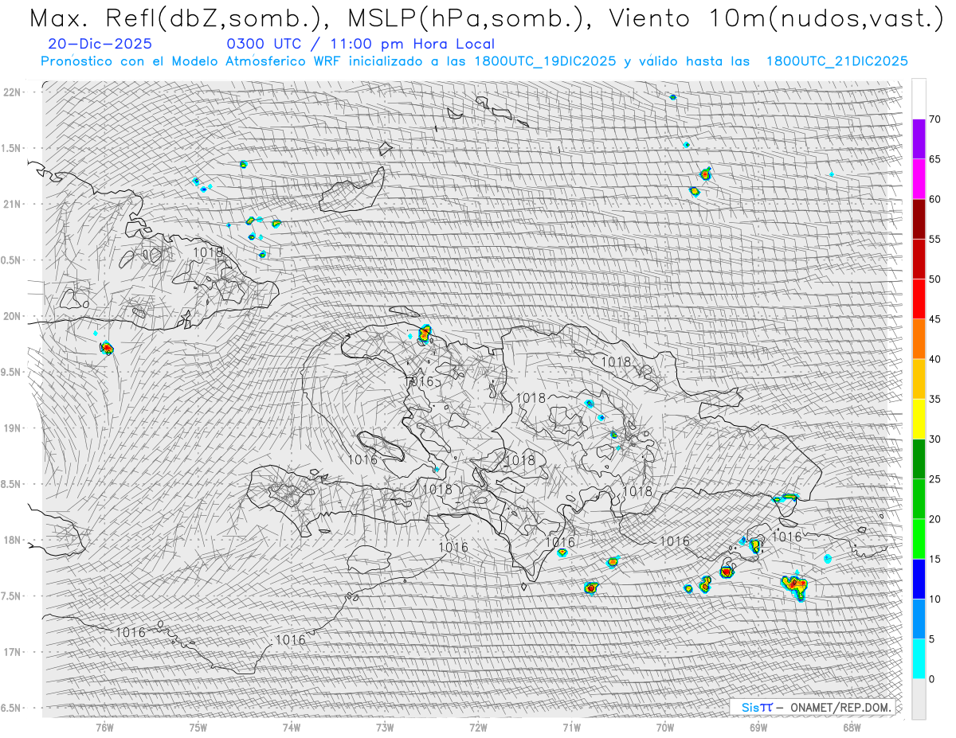The height and width of the screenshot is (738, 956).
Task: Click the '71W' longitude axis label
Action: 571,727
